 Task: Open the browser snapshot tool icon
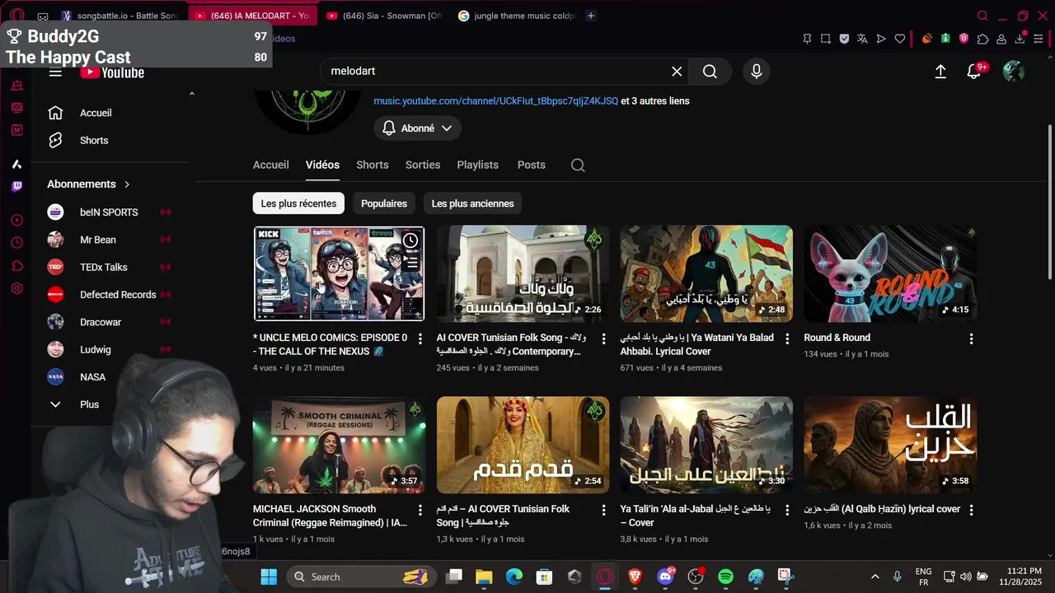(825, 39)
